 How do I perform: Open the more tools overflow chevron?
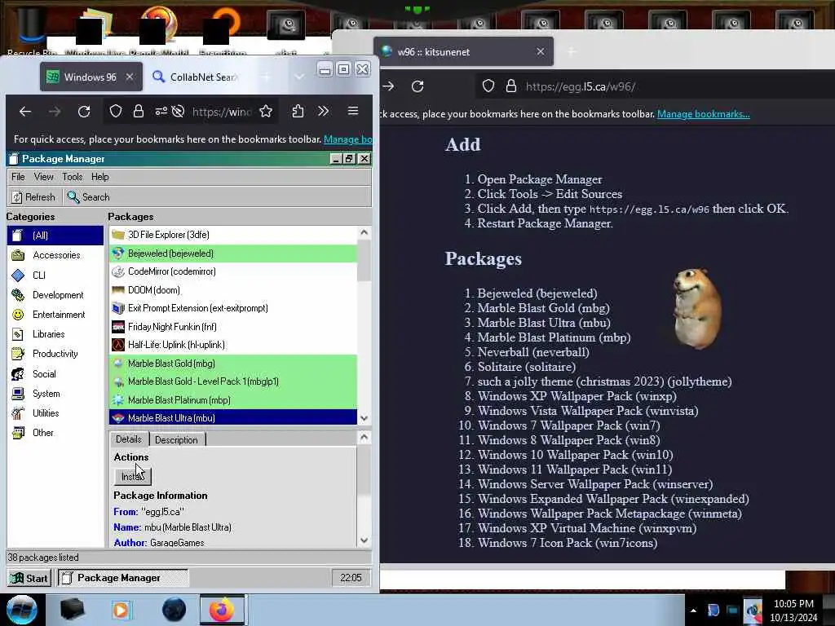[x=323, y=111]
